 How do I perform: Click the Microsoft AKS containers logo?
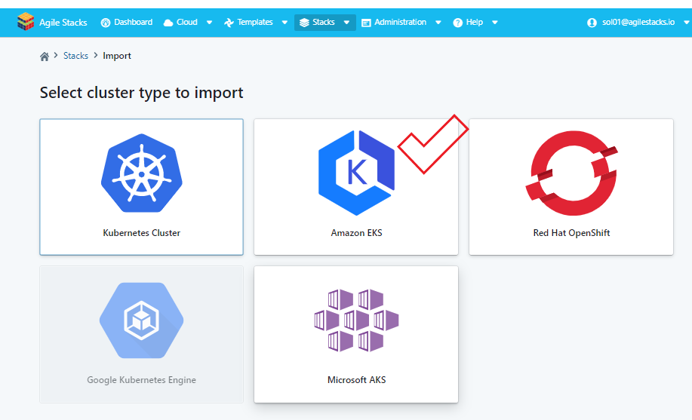pos(356,320)
